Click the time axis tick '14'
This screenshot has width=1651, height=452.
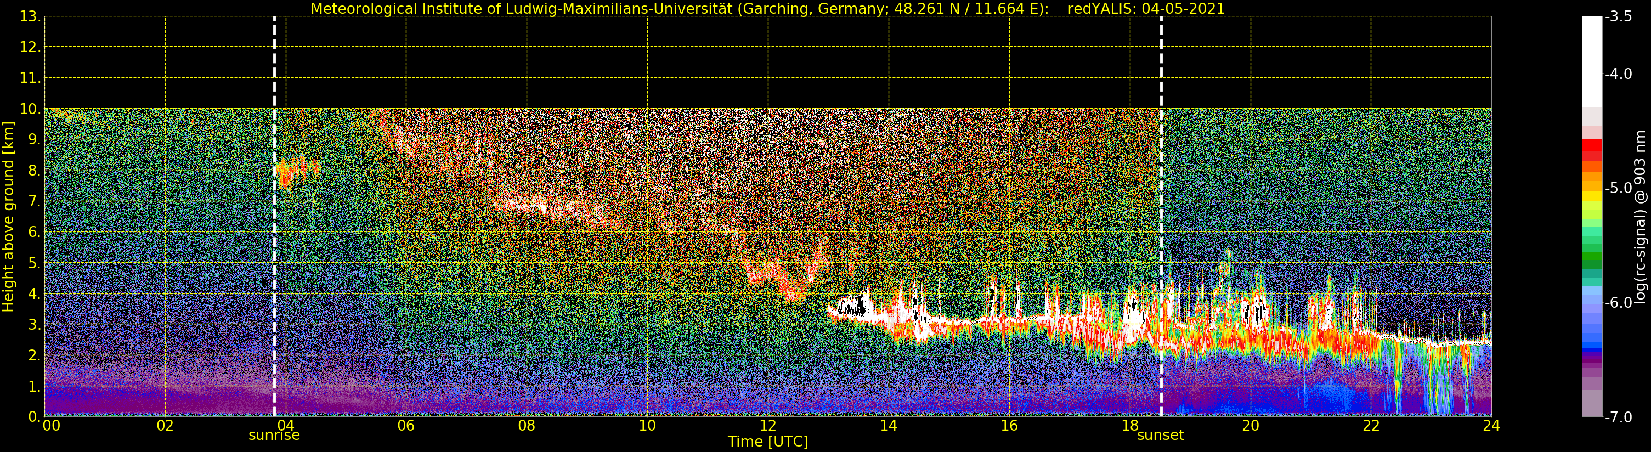(889, 426)
